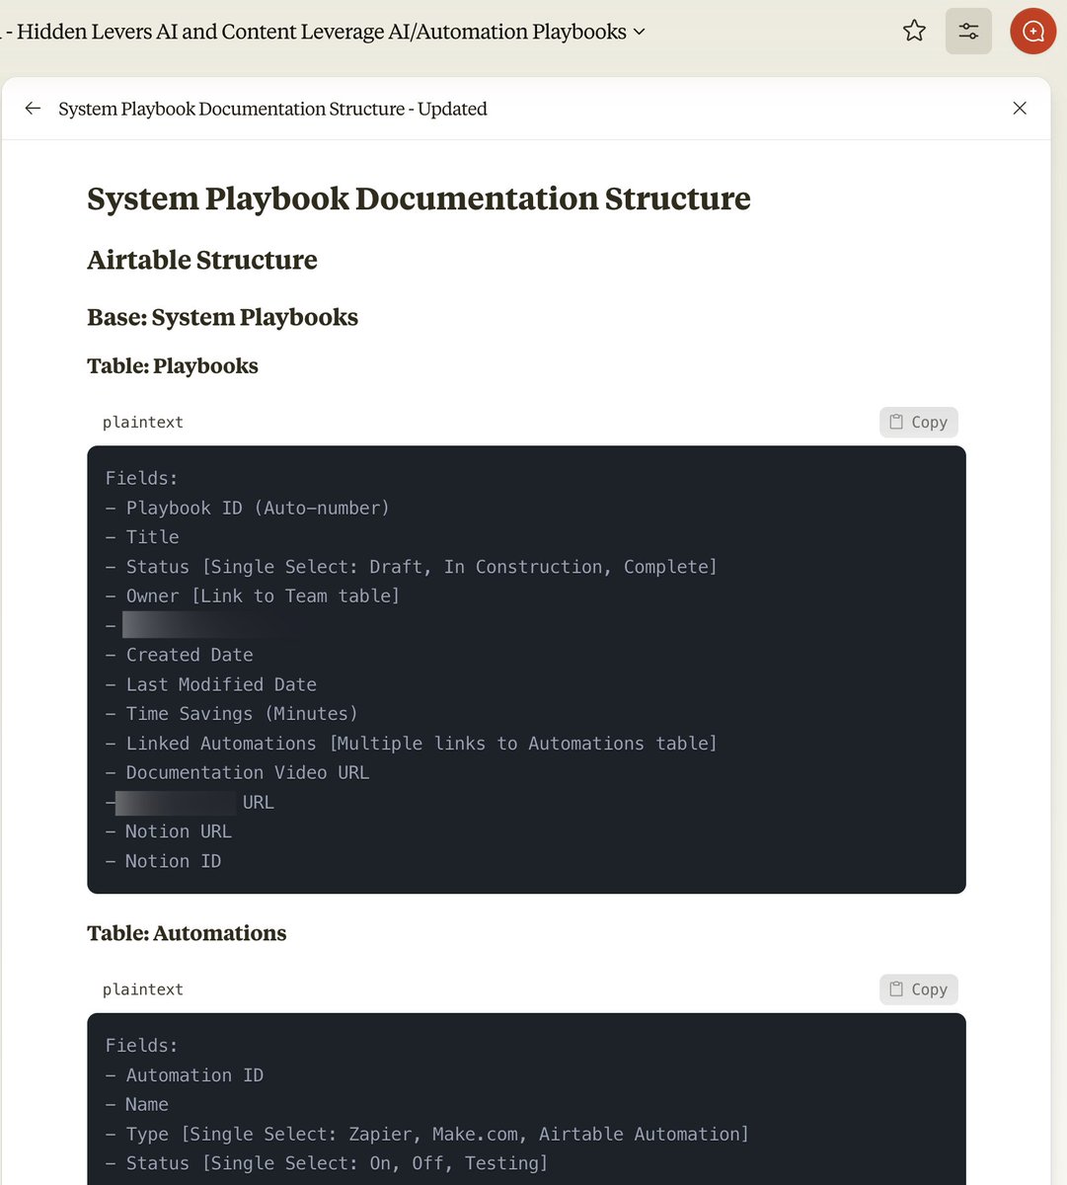
Task: Close the artifact panel with the X
Action: (x=1020, y=109)
